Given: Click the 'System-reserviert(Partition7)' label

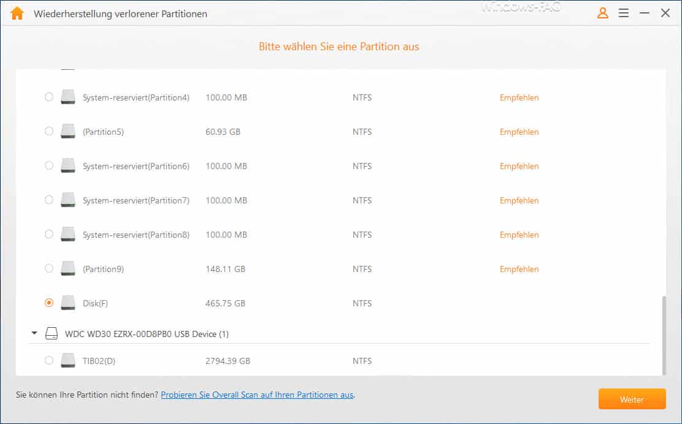Looking at the screenshot, I should [136, 200].
